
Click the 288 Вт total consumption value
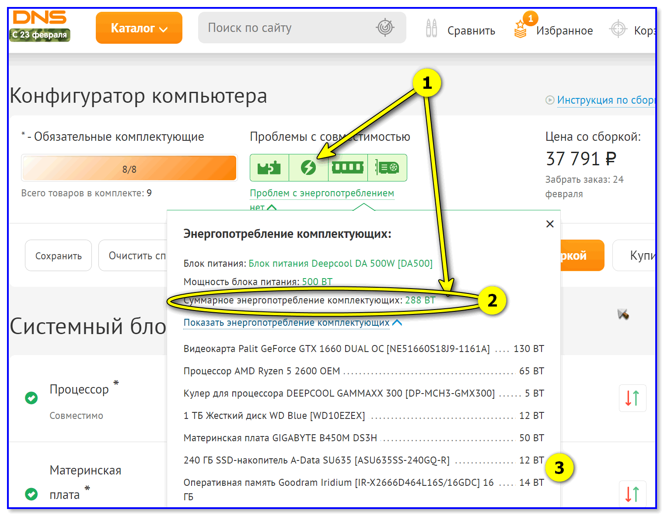pos(420,300)
